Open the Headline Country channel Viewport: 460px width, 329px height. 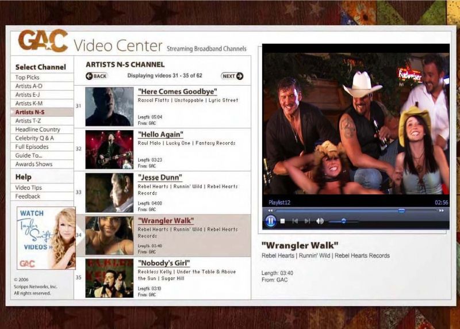coord(37,129)
